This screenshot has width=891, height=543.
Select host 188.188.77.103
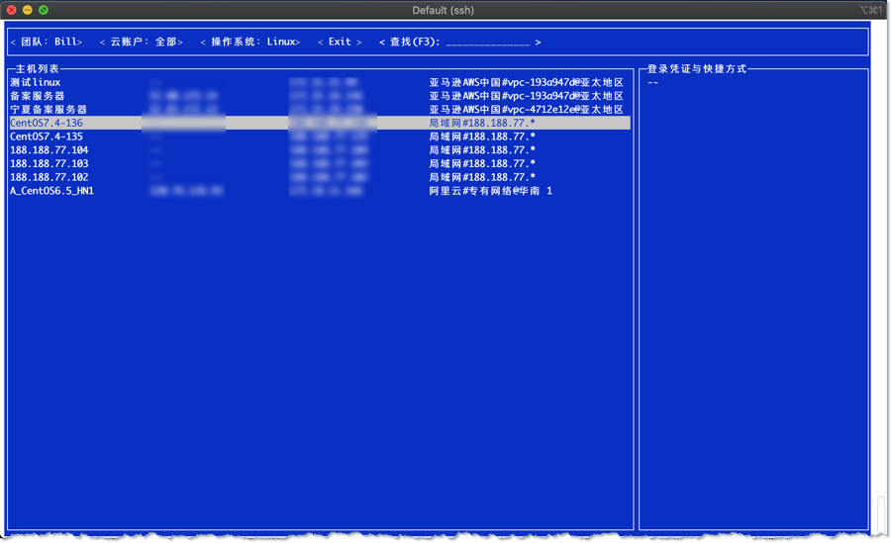49,163
